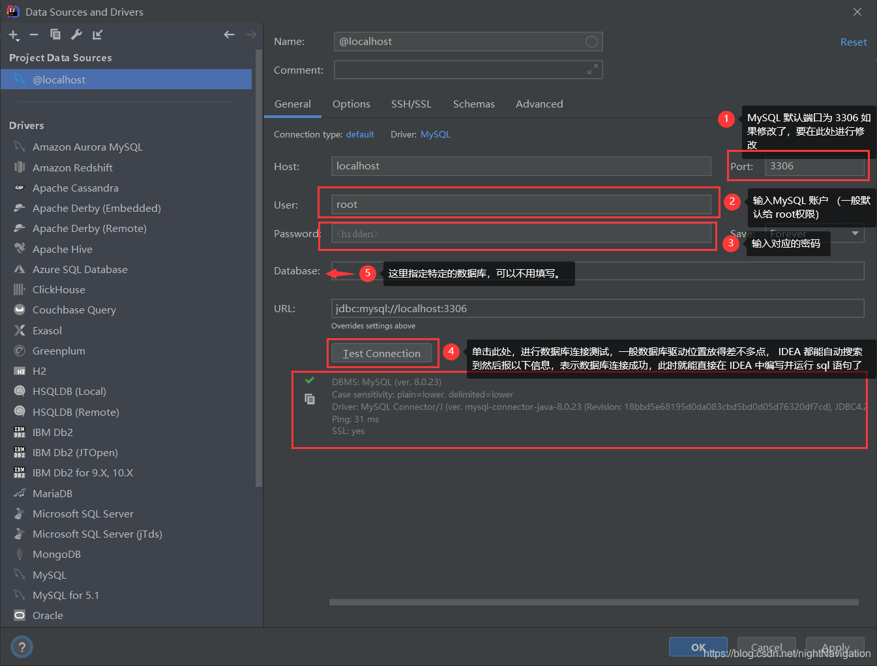The height and width of the screenshot is (666, 877).
Task: Select HSQLDB (Remote) driver
Action: [x=76, y=412]
